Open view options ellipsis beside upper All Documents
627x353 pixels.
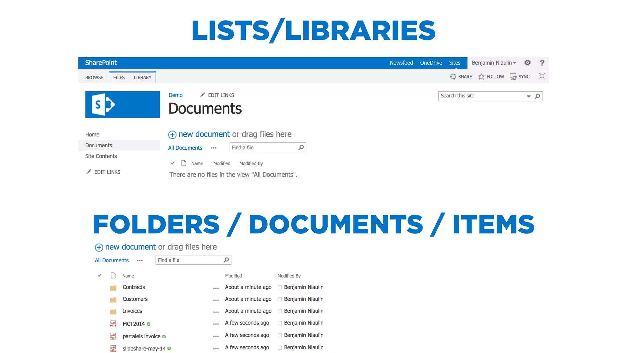pos(214,148)
